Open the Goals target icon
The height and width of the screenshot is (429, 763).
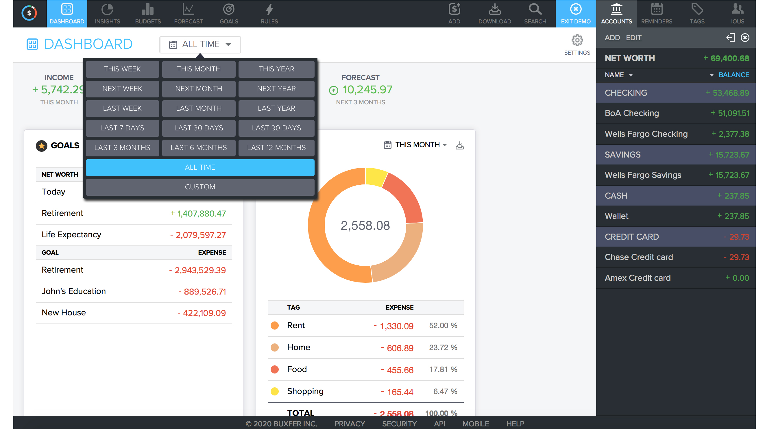tap(229, 10)
